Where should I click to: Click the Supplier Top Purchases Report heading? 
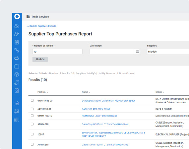[x=60, y=34]
